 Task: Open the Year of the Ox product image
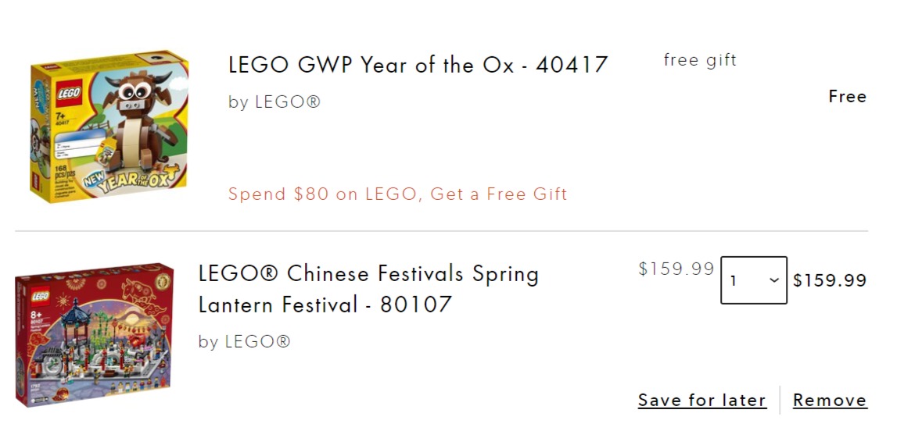(109, 126)
